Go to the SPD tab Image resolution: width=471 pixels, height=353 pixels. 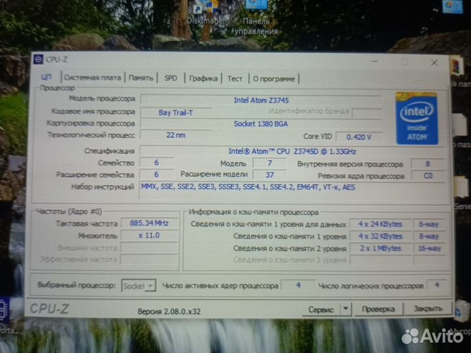pos(171,78)
